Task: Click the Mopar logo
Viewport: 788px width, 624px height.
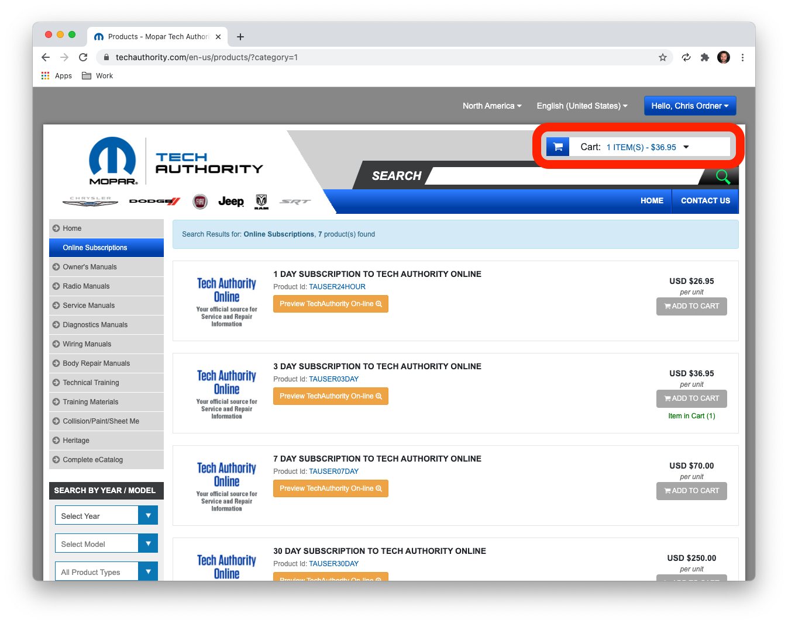Action: click(113, 161)
